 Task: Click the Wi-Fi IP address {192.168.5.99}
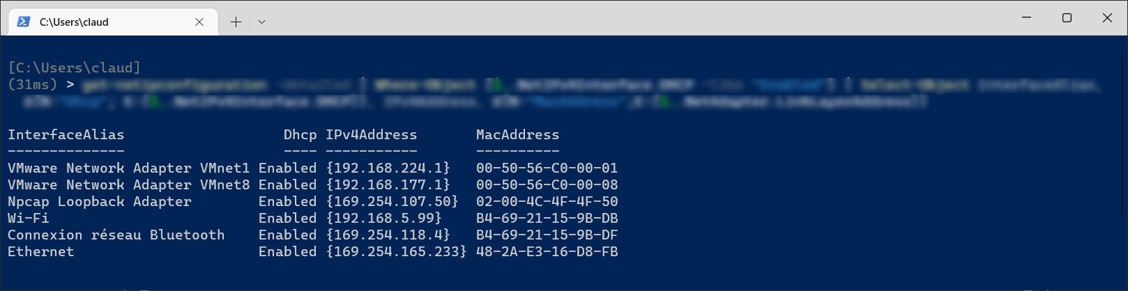coord(384,218)
